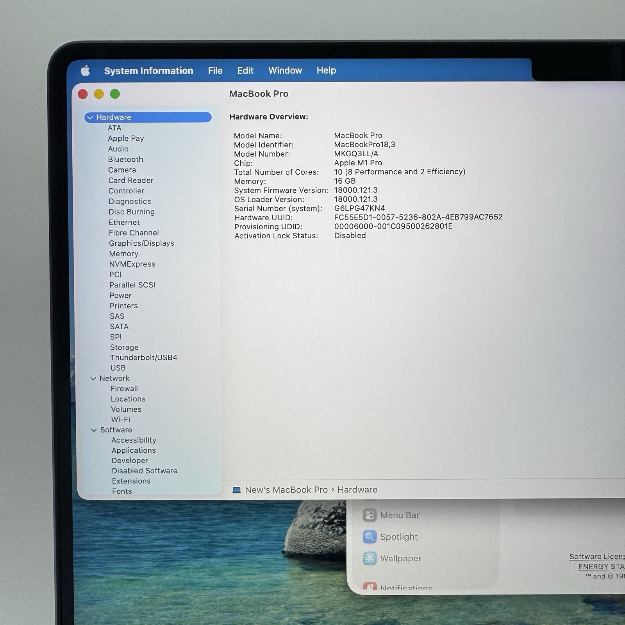The height and width of the screenshot is (625, 625).
Task: Click the laptop icon in path bar
Action: 236,490
